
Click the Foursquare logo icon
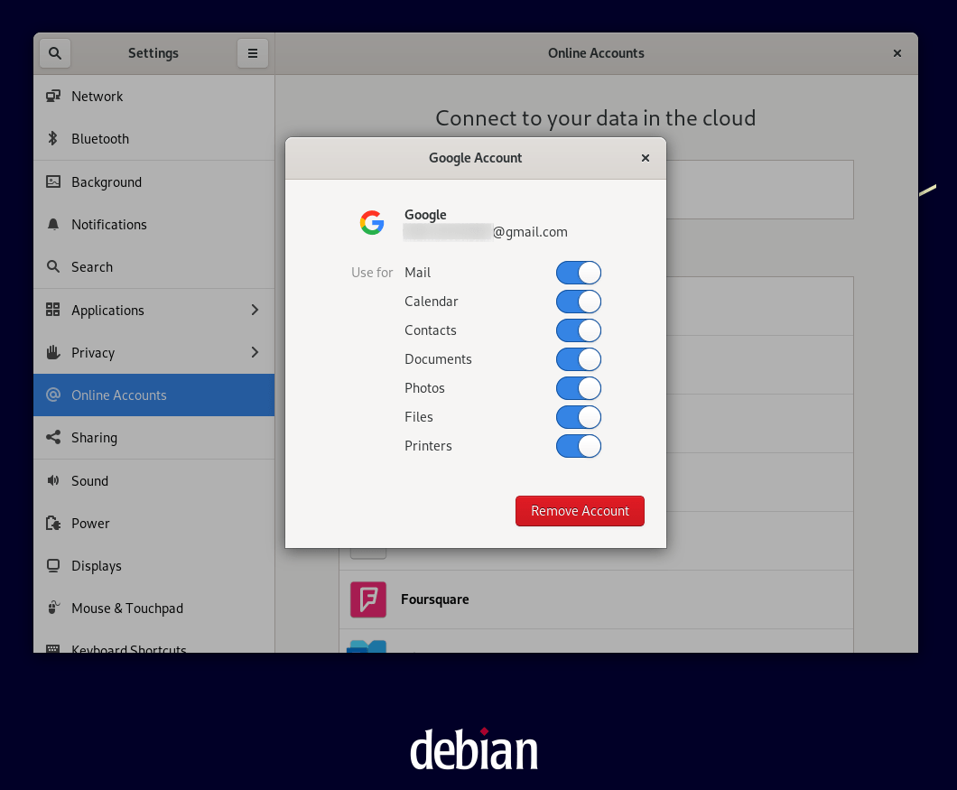click(x=368, y=599)
